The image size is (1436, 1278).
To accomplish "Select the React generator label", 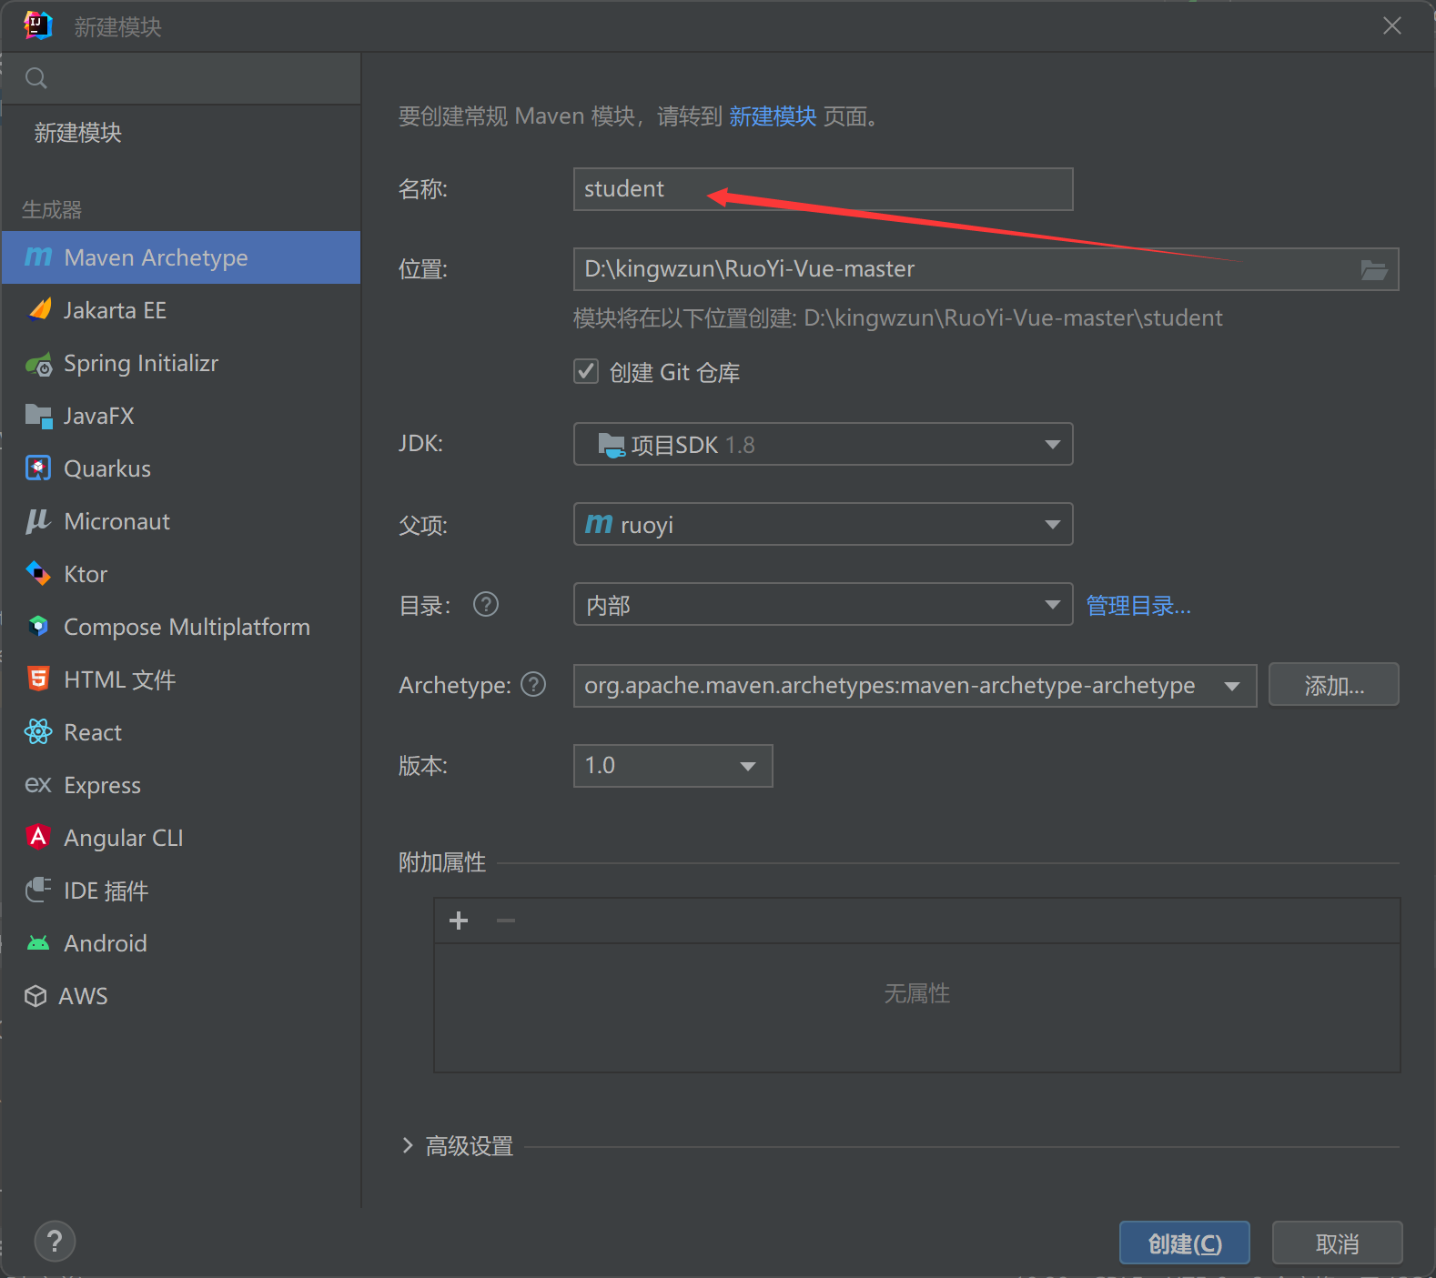I will click(93, 732).
